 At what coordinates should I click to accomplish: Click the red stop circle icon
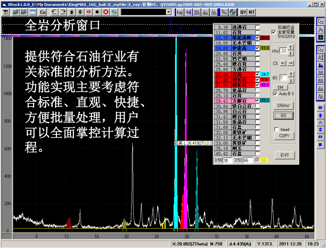tap(106, 12)
